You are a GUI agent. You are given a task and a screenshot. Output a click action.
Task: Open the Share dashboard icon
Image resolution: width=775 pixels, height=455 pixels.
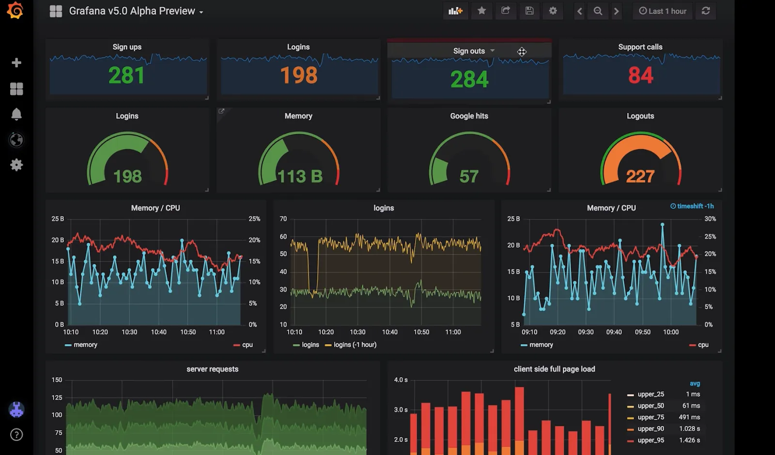505,11
